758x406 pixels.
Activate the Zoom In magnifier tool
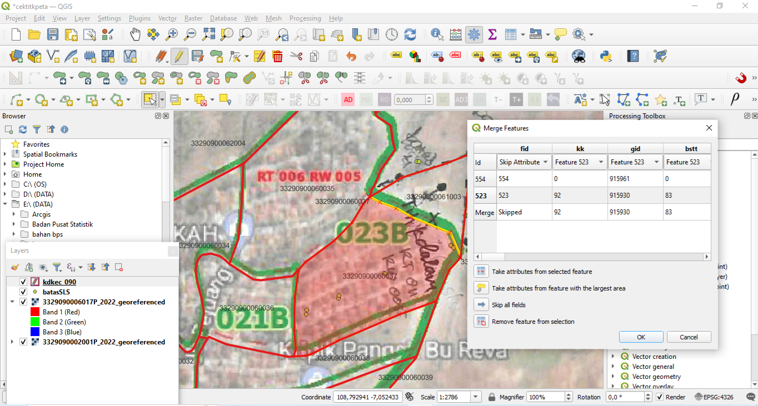[172, 34]
